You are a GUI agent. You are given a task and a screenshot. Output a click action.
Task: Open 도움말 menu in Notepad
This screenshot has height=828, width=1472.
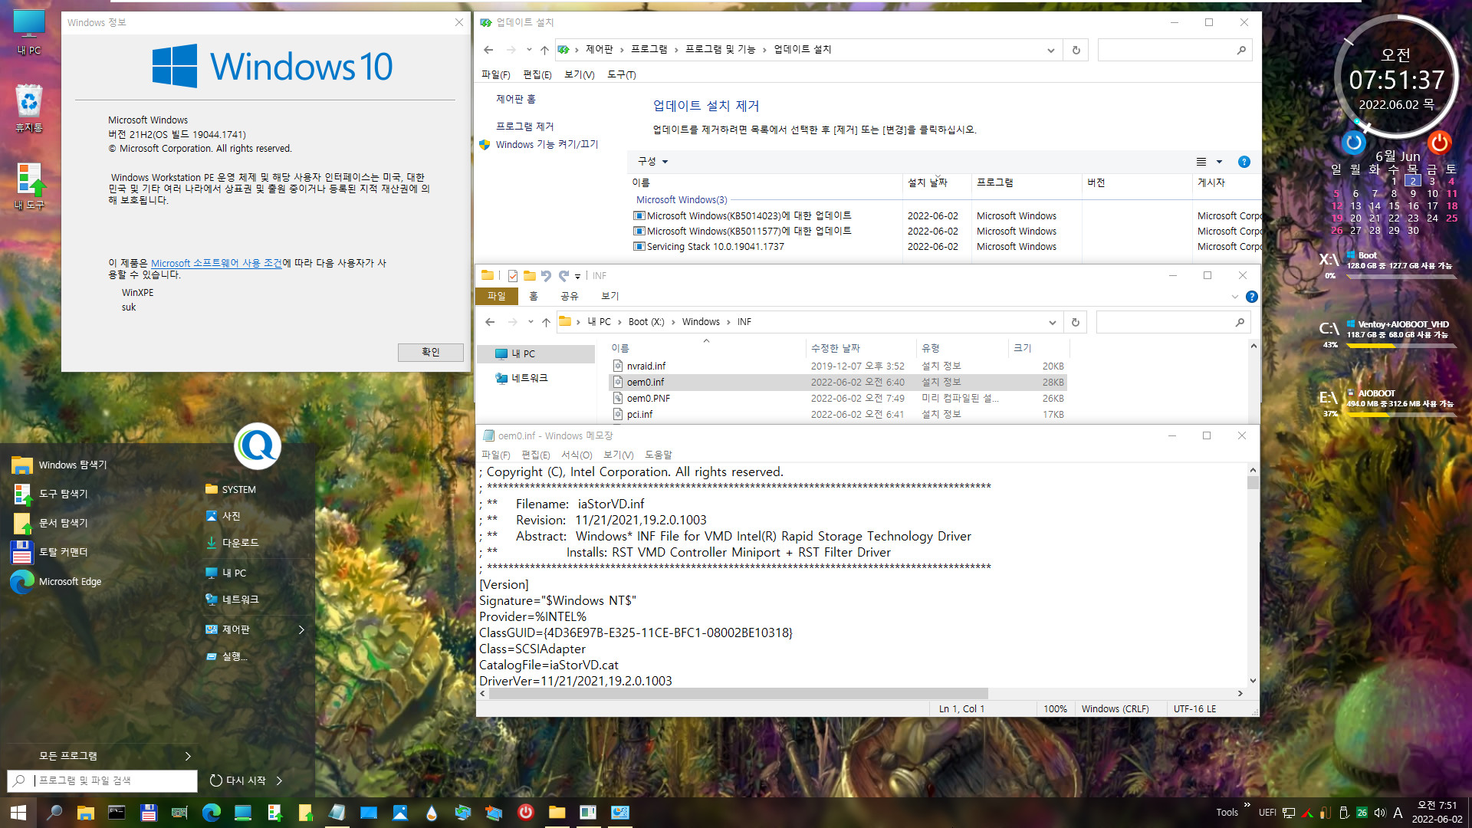[x=658, y=455]
